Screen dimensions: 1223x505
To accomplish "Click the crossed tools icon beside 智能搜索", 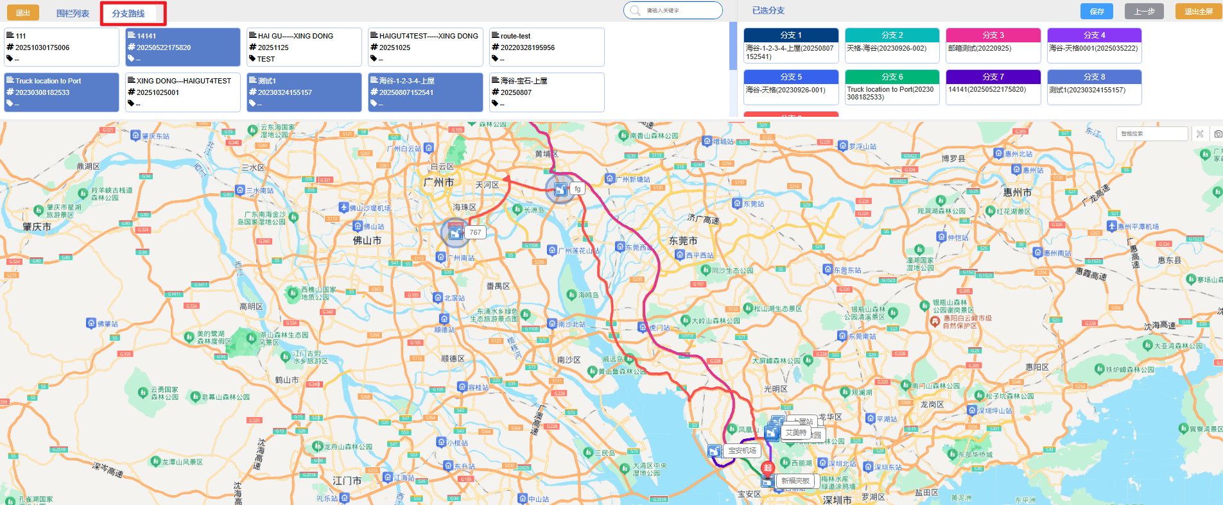I will (x=1200, y=134).
